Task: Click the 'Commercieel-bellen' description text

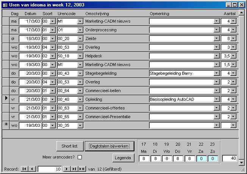Action: pyautogui.click(x=103, y=91)
